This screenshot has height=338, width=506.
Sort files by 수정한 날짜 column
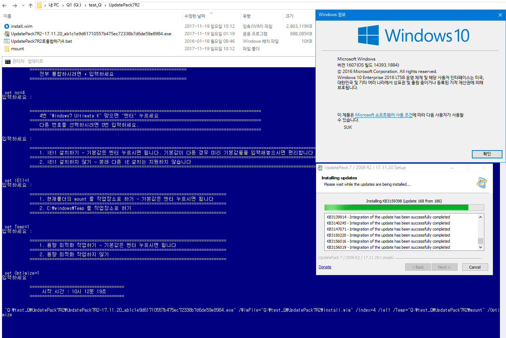[195, 16]
